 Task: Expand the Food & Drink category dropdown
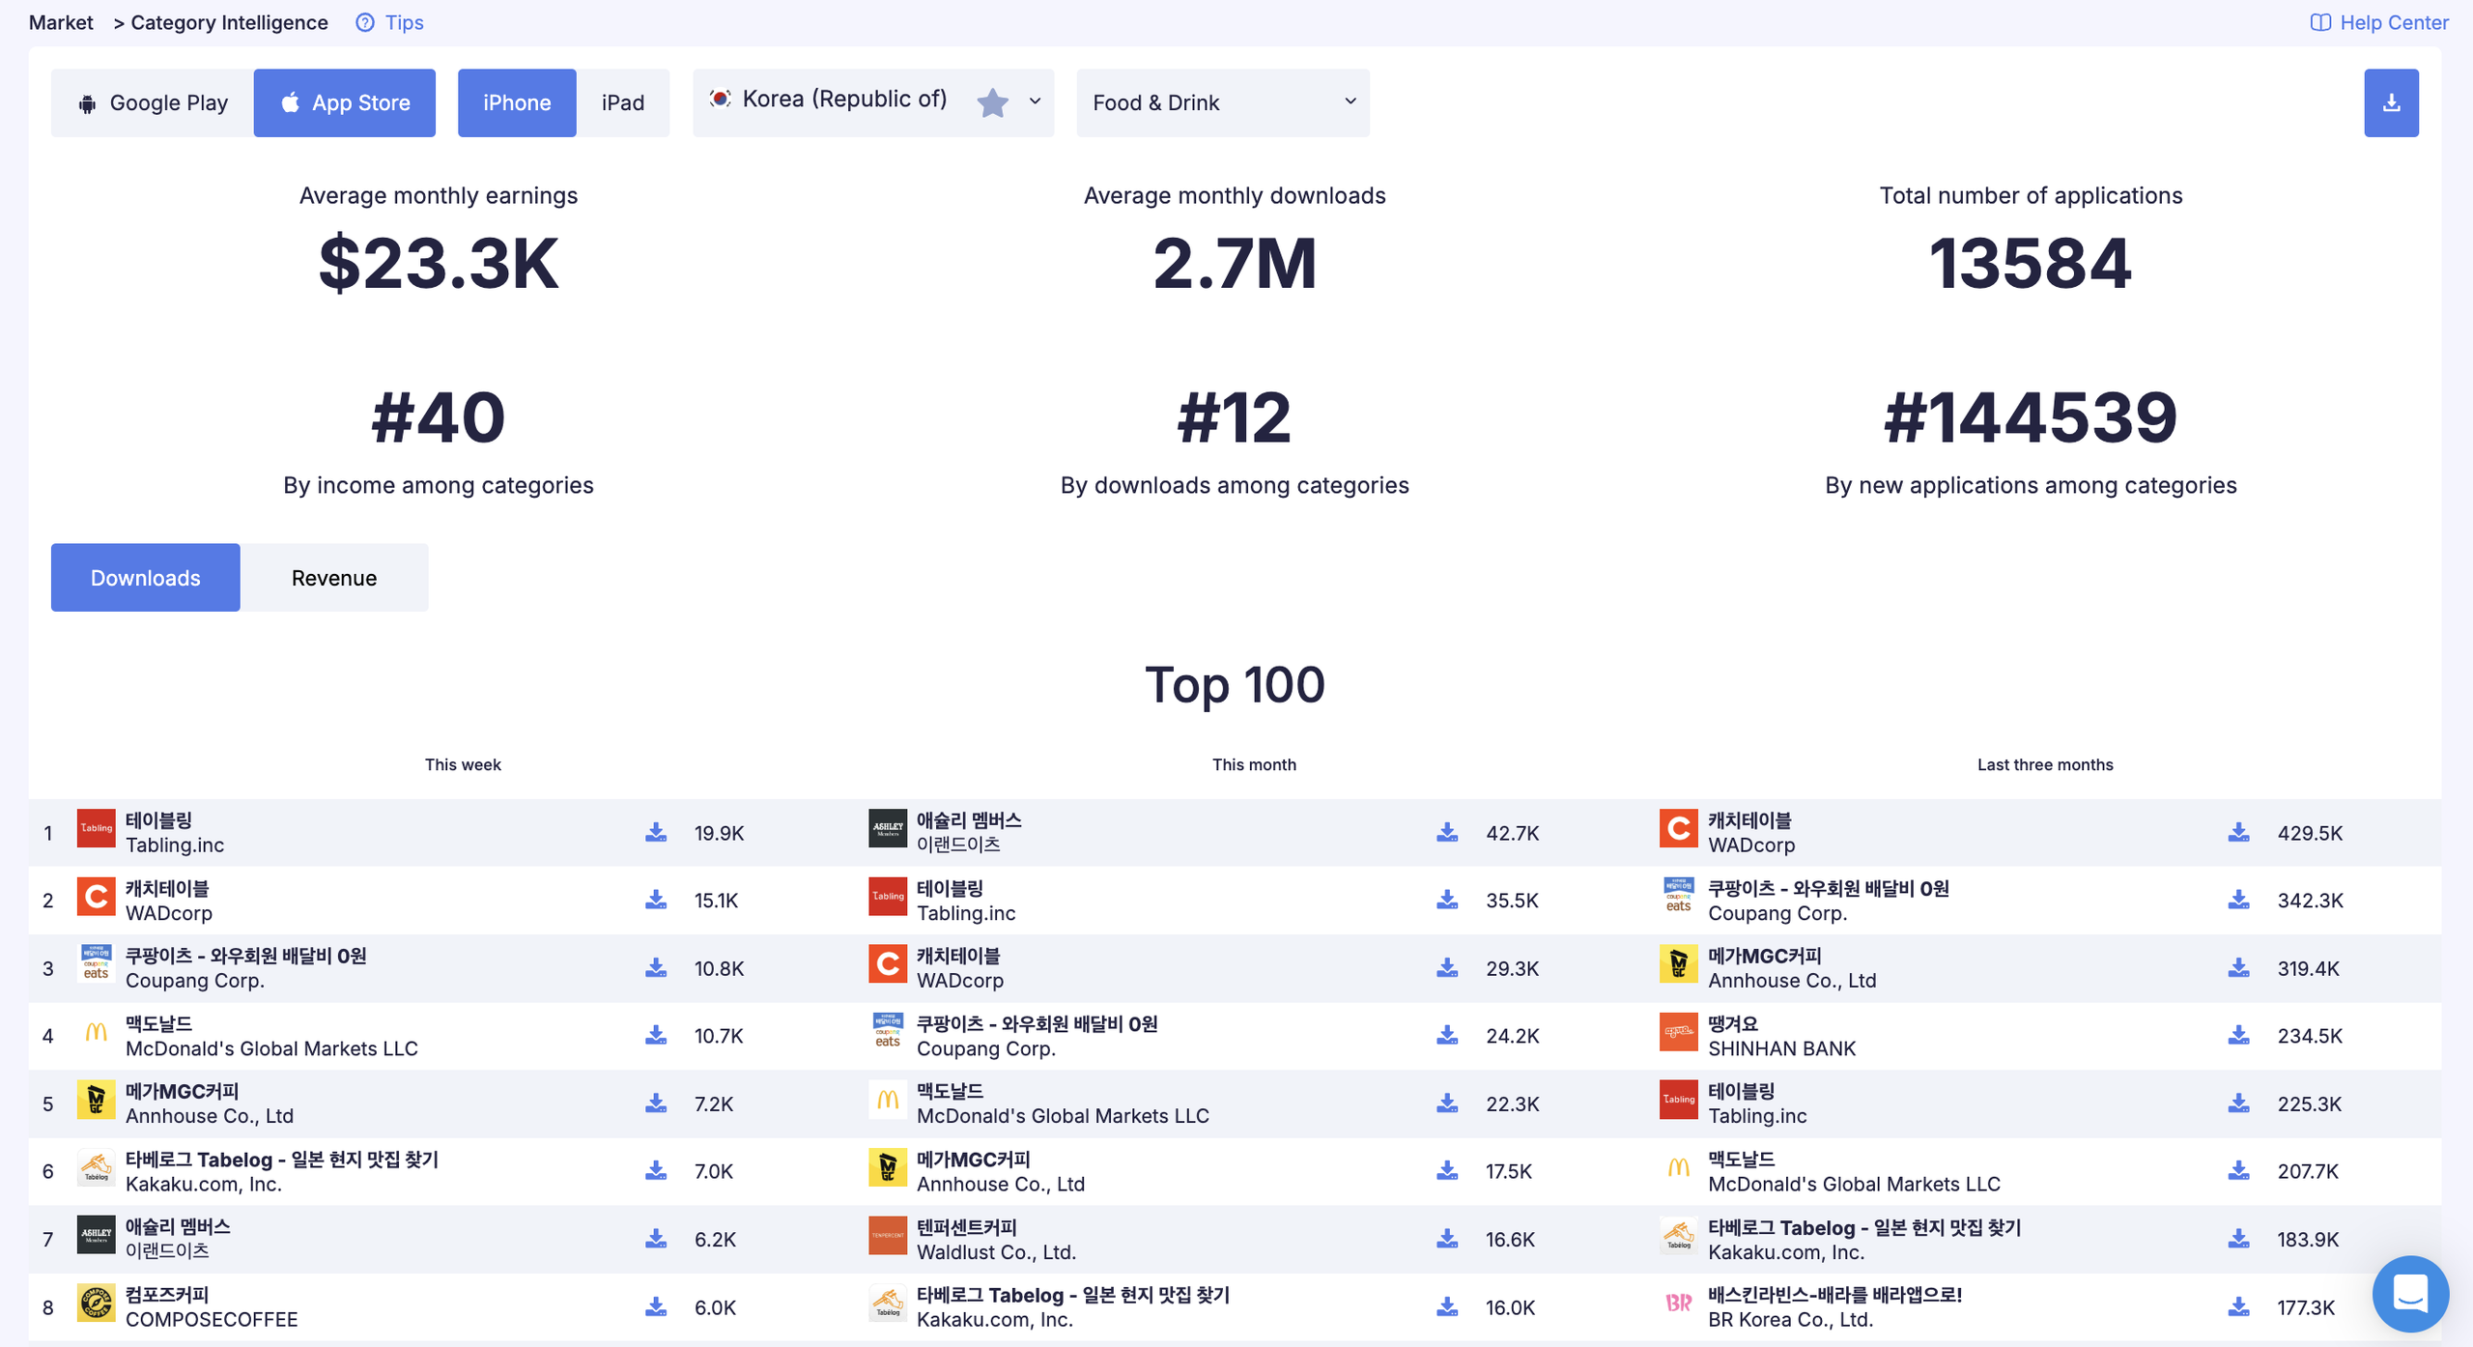(x=1223, y=102)
